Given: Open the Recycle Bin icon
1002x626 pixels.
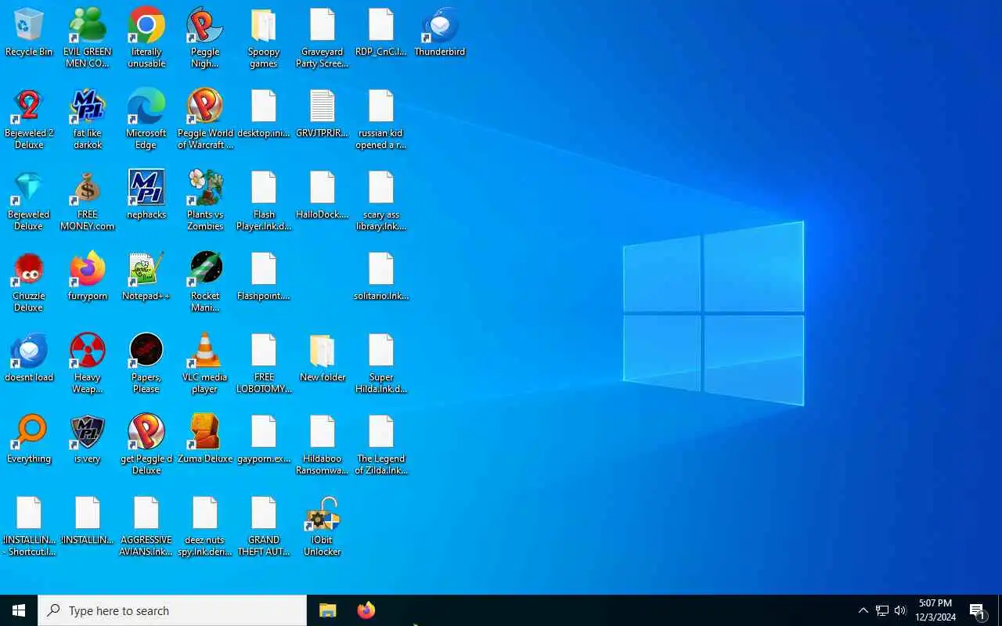Looking at the screenshot, I should point(29,33).
